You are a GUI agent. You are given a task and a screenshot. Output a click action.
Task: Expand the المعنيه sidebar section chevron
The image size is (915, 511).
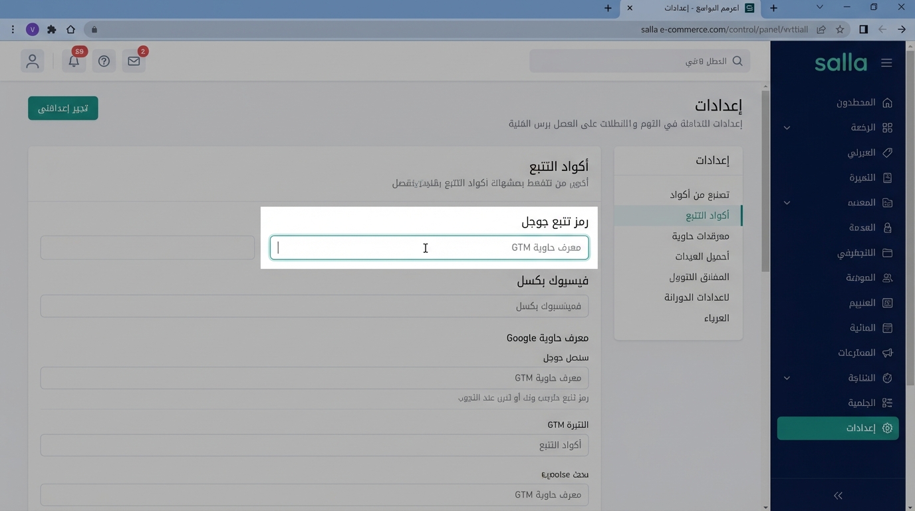coord(787,202)
